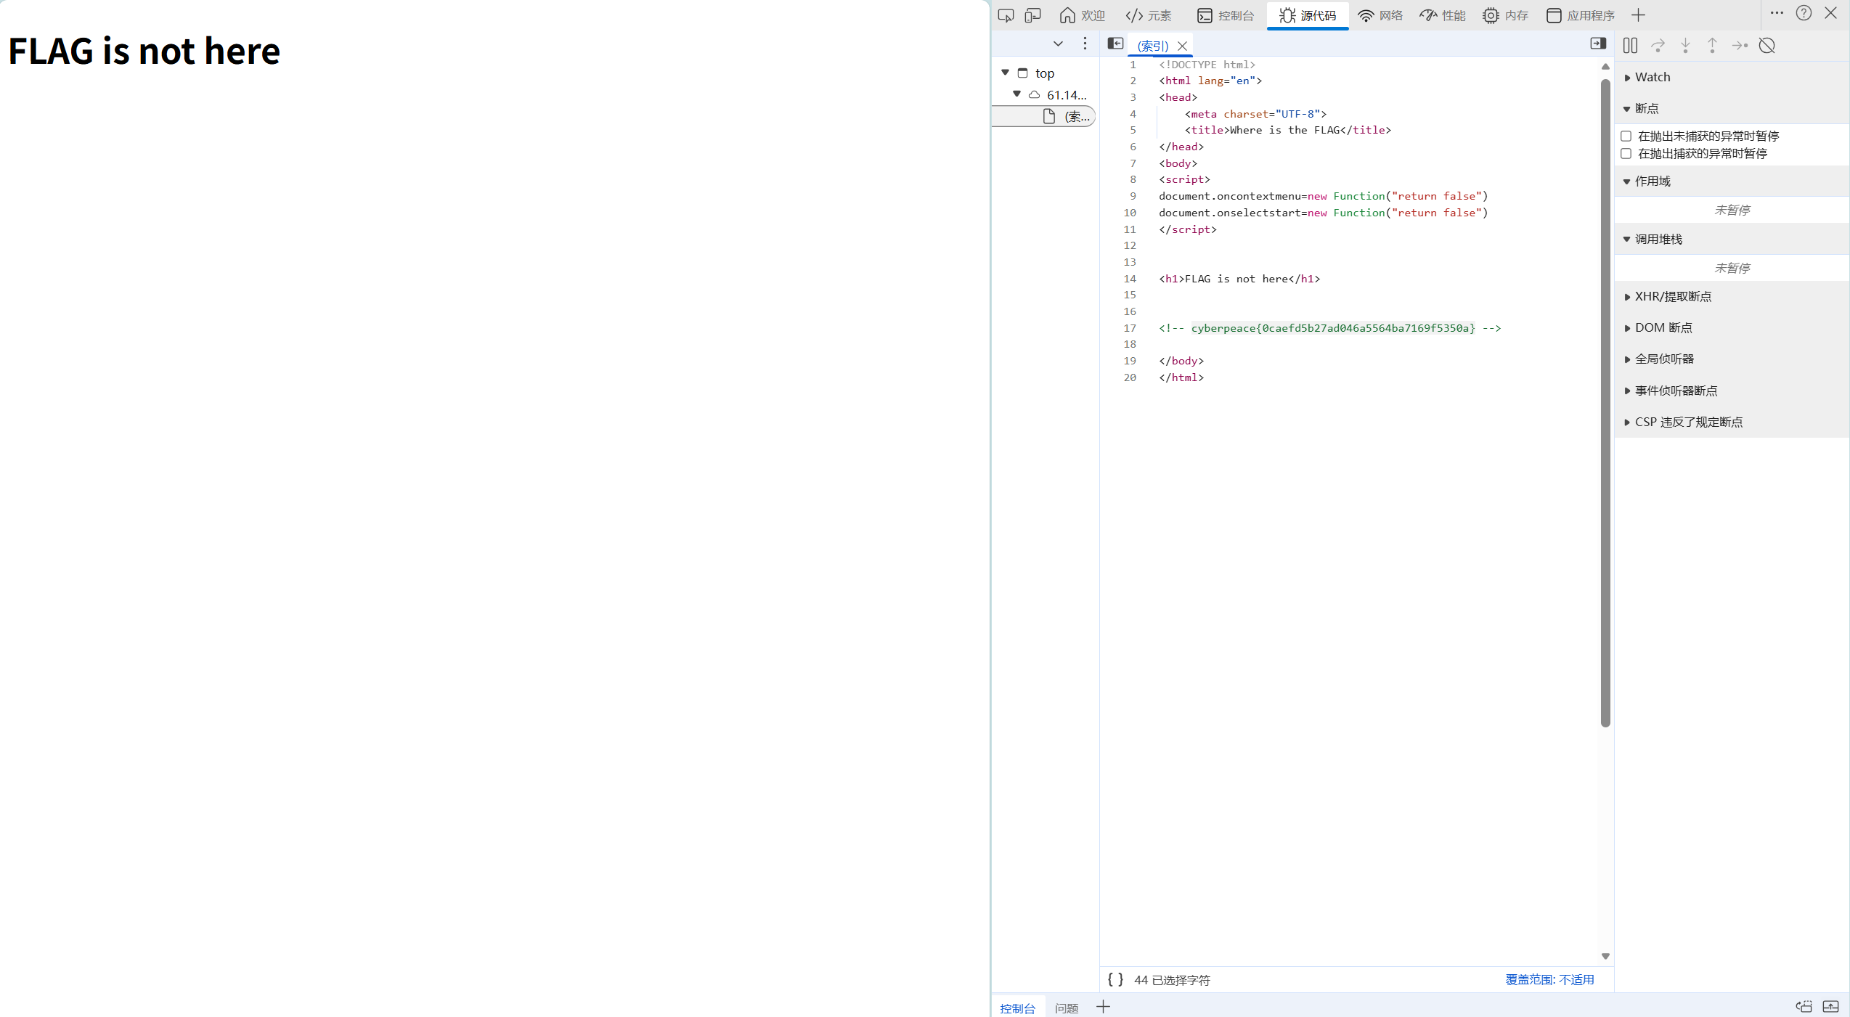Pretty print source with braces icon

pos(1115,979)
